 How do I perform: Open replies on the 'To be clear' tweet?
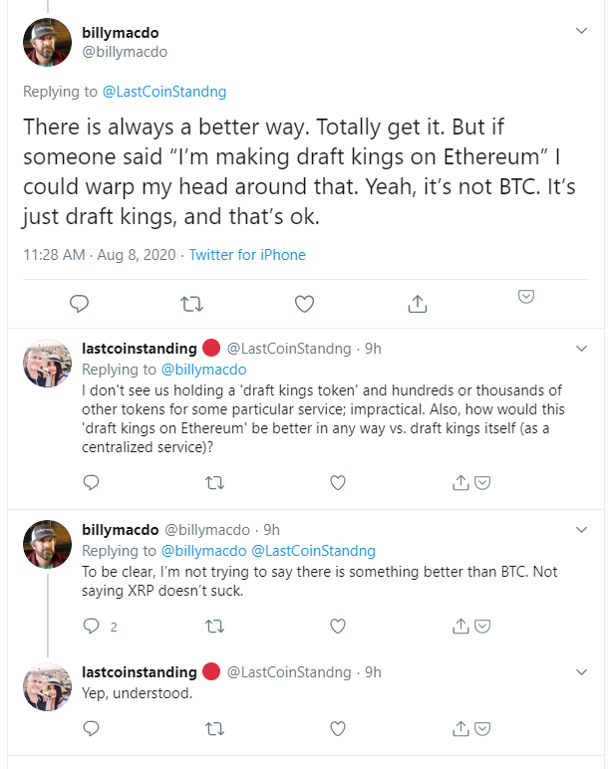pos(100,627)
